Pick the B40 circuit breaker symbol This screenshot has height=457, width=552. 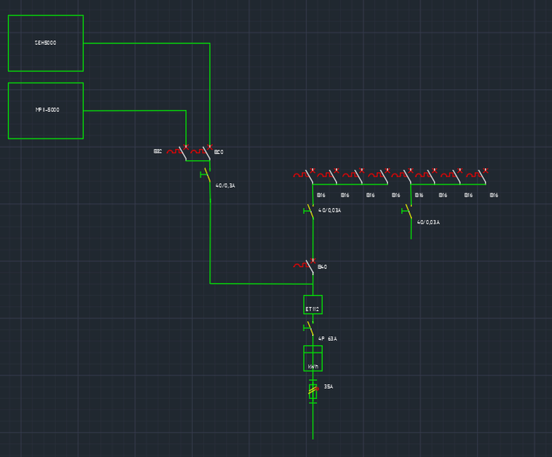(x=304, y=266)
